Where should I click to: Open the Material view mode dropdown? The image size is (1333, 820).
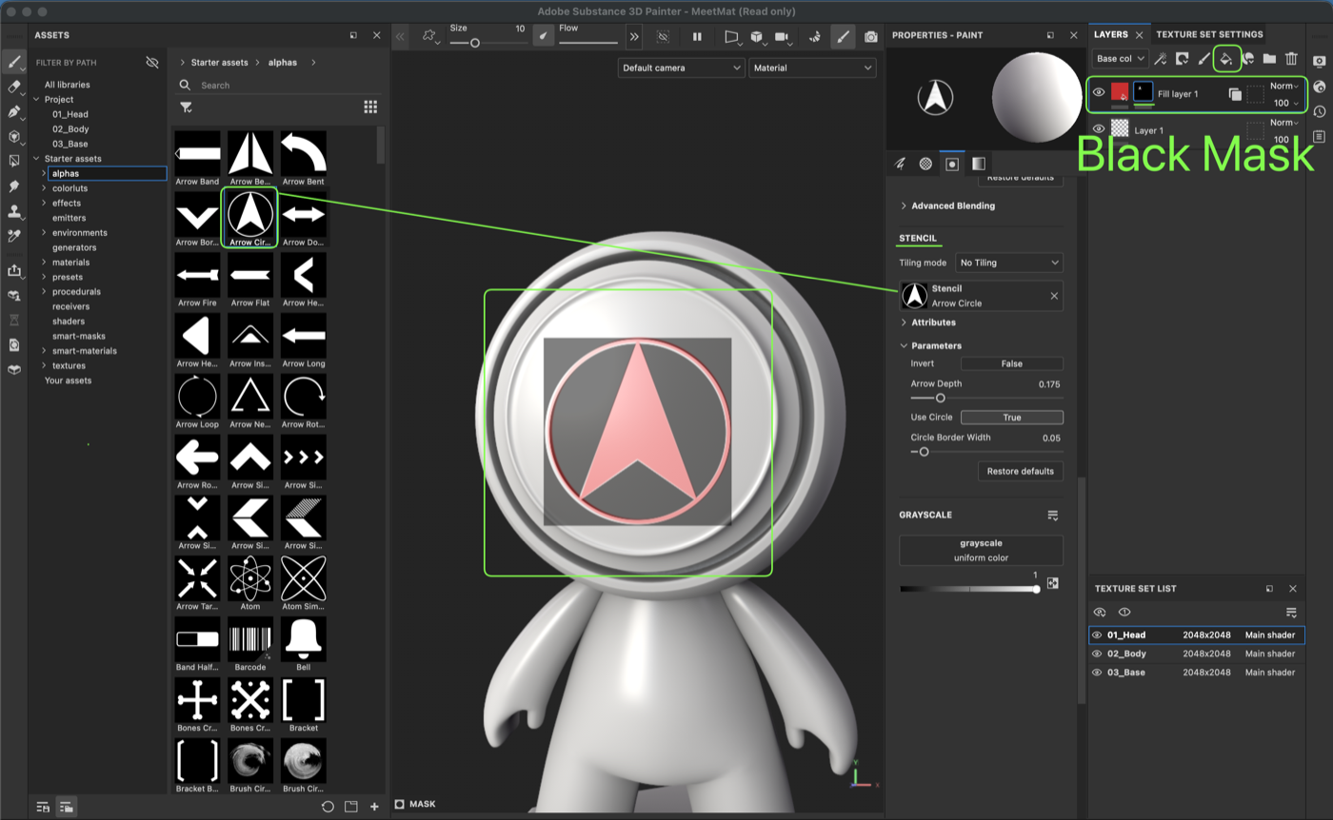click(x=812, y=68)
